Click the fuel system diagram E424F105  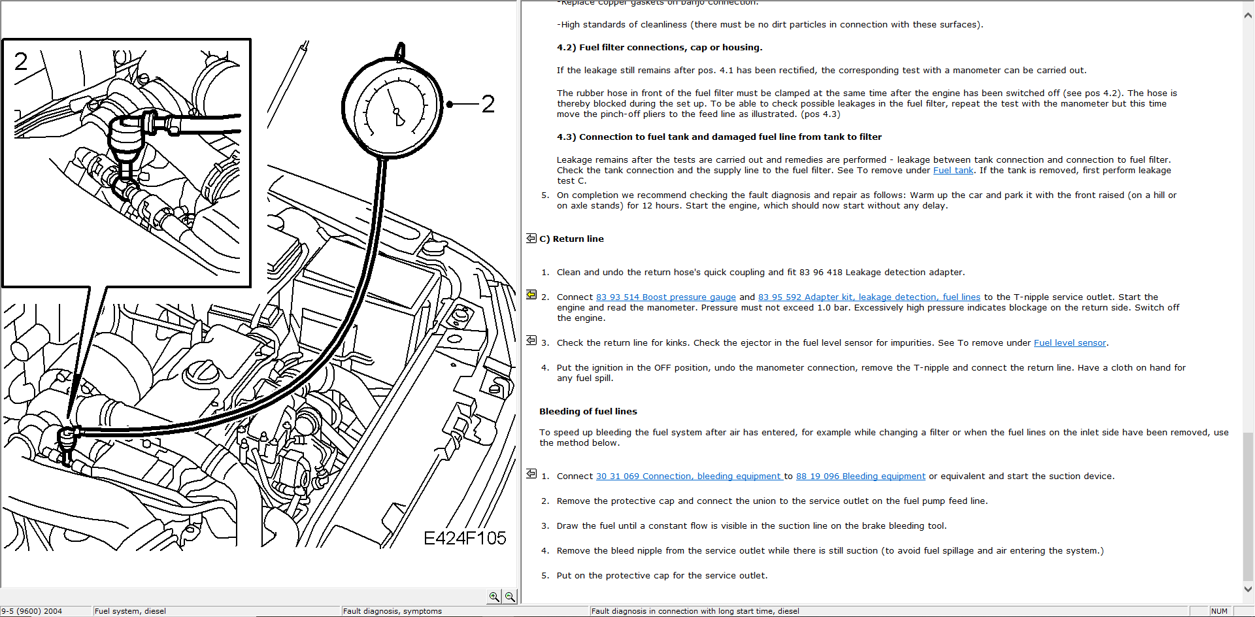pos(258,294)
